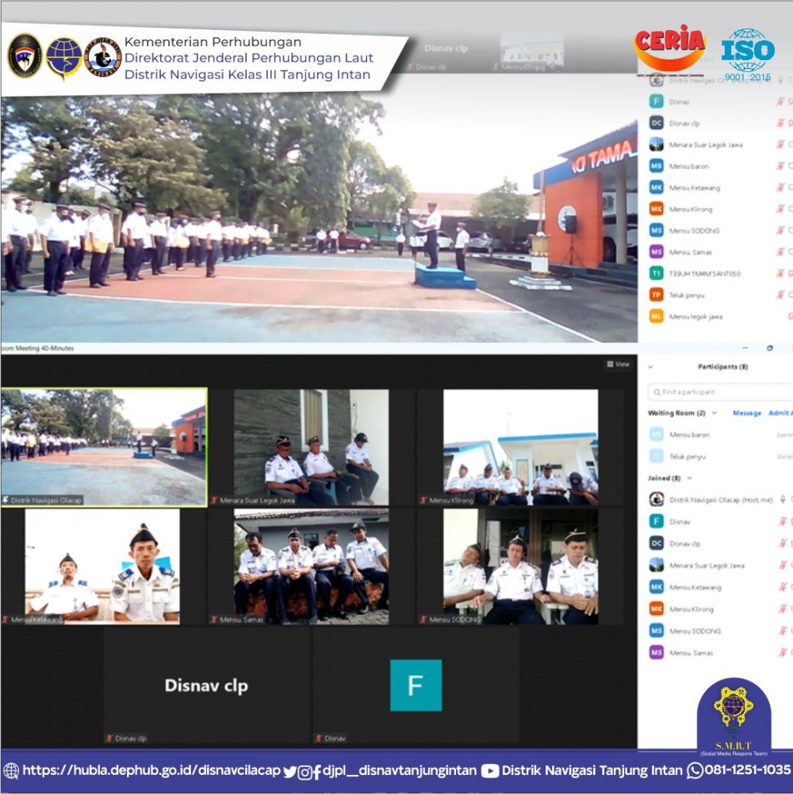Select Mensu baron in the Waiting Room

click(719, 434)
